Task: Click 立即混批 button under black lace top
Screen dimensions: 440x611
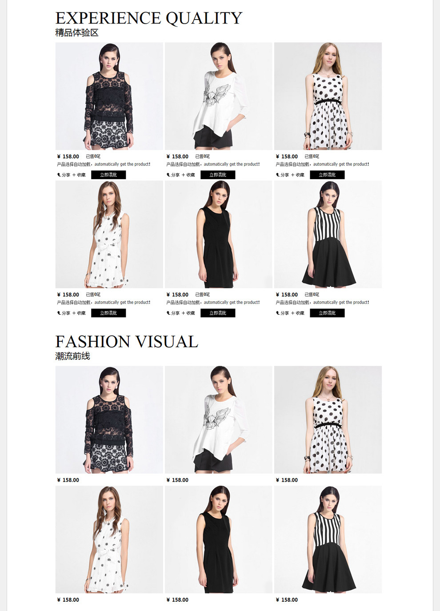Action: tap(108, 175)
